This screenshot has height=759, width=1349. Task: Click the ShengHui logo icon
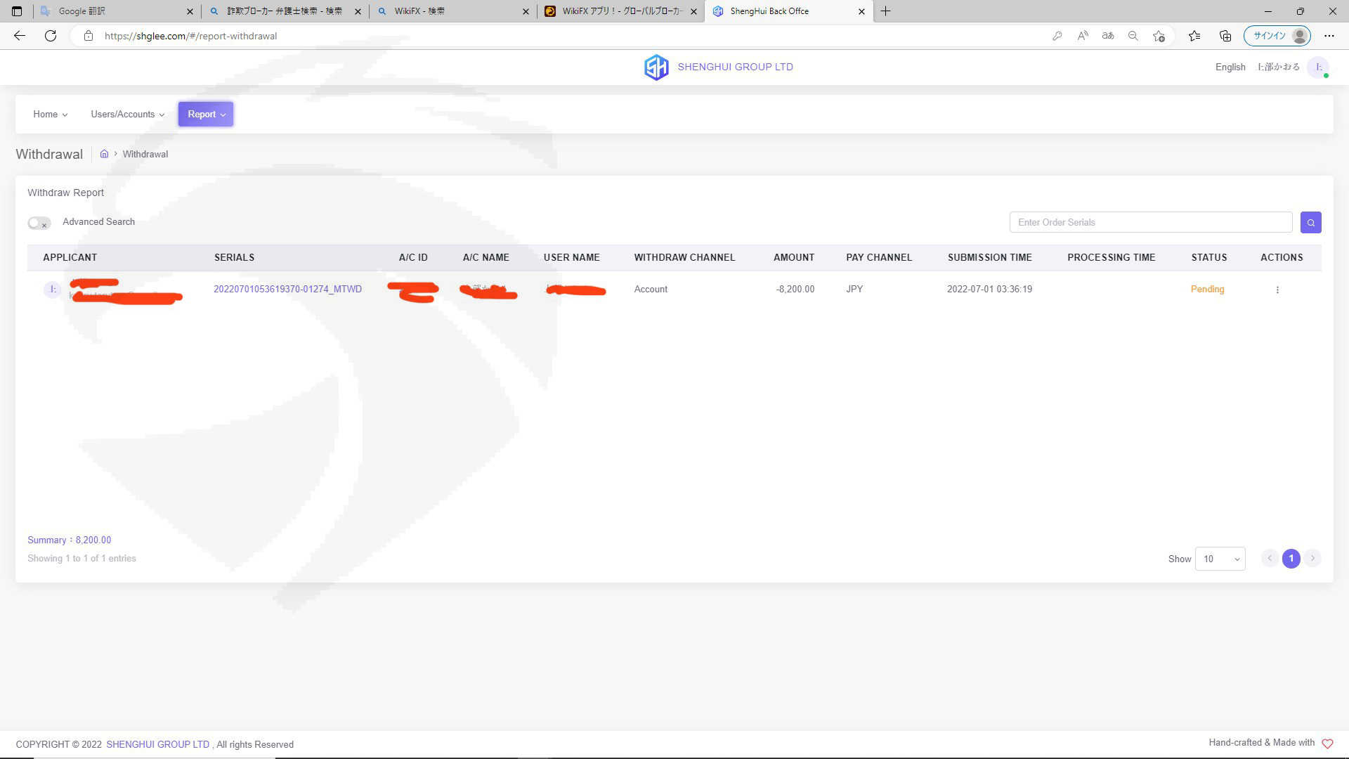tap(656, 67)
